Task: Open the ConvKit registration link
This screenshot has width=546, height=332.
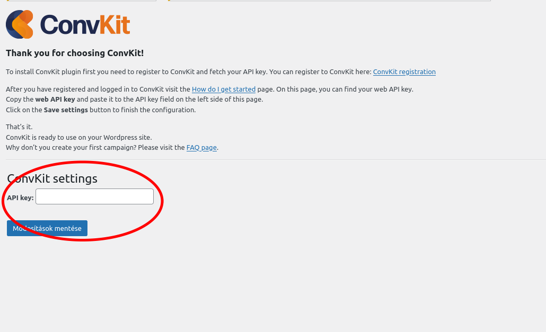Action: 404,72
